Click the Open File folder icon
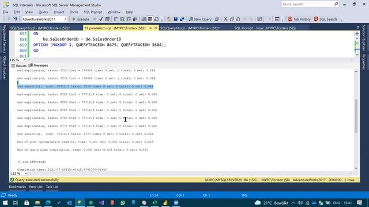369x207 pixels. click(x=169, y=19)
